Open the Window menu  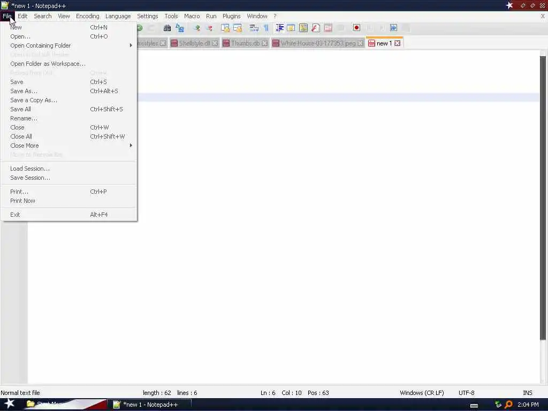(x=257, y=16)
